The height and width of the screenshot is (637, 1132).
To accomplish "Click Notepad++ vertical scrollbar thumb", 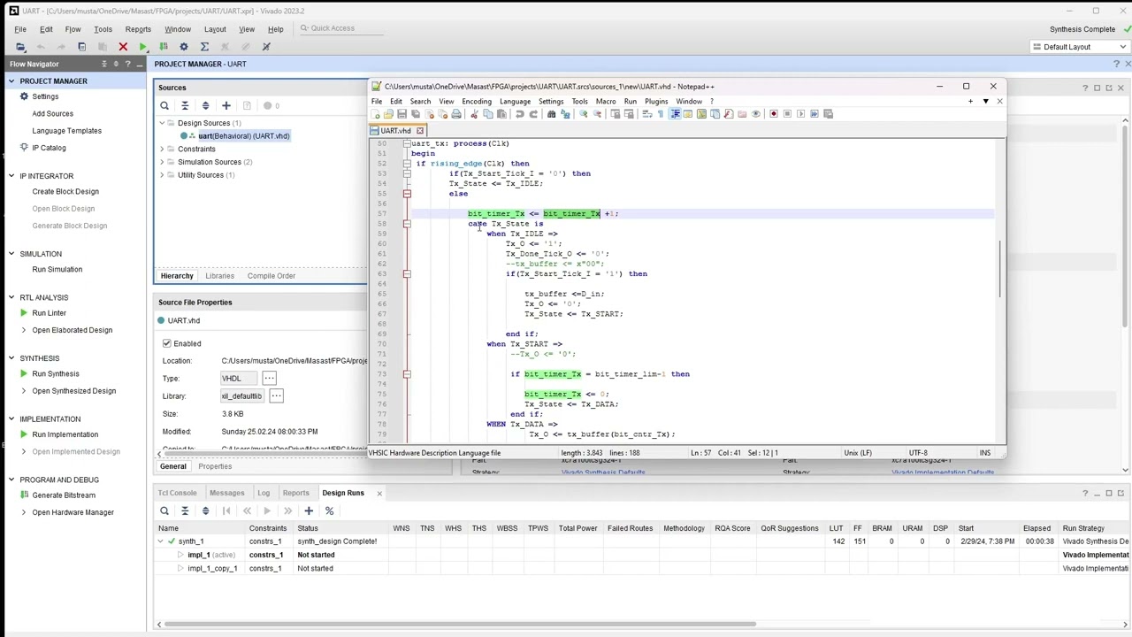I will (x=1001, y=269).
